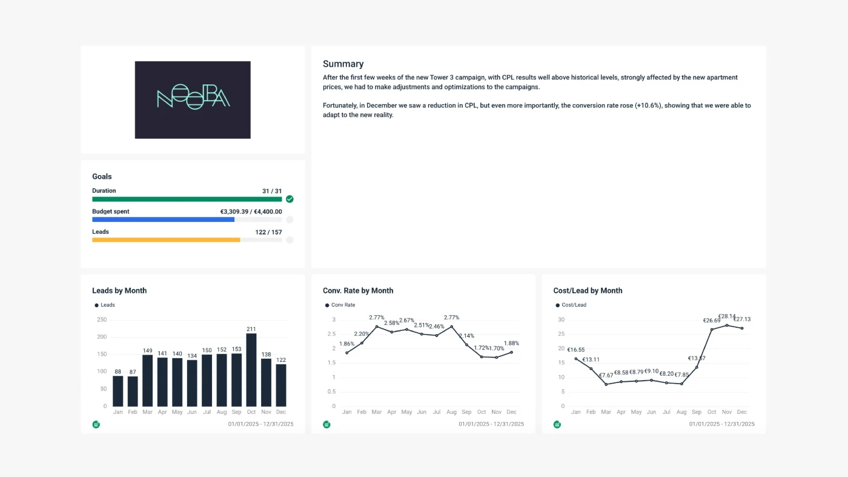The width and height of the screenshot is (848, 477).
Task: Click the yellow Leads progress bar
Action: (x=166, y=240)
